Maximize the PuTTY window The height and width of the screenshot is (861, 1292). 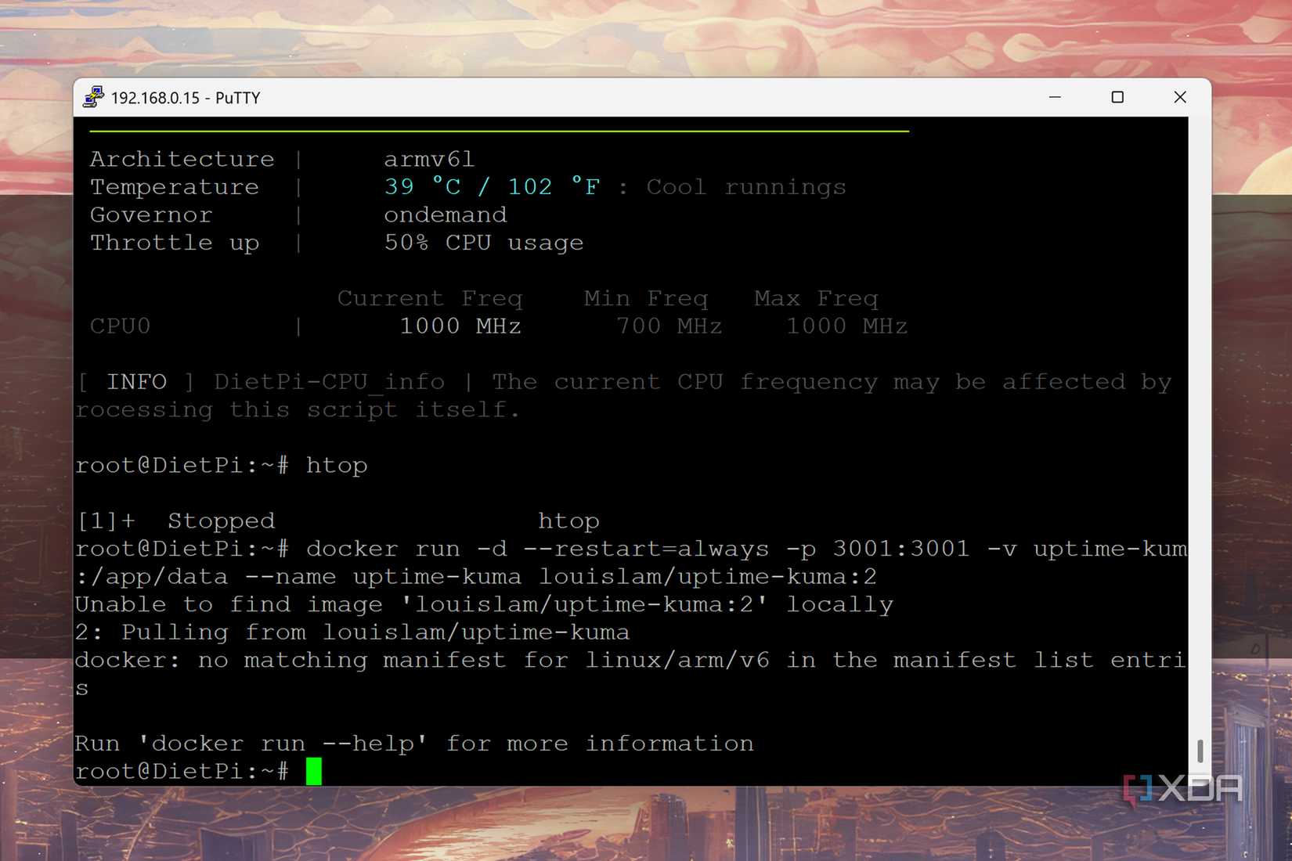(x=1117, y=97)
